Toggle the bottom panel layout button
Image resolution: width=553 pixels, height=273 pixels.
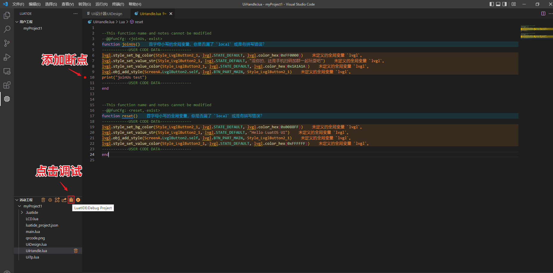point(498,4)
